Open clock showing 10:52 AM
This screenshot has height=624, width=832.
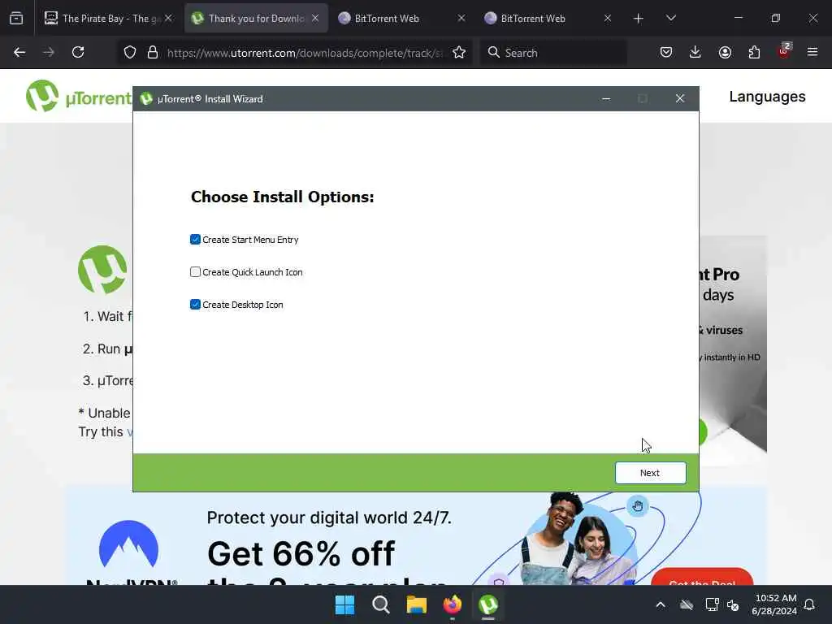[774, 604]
